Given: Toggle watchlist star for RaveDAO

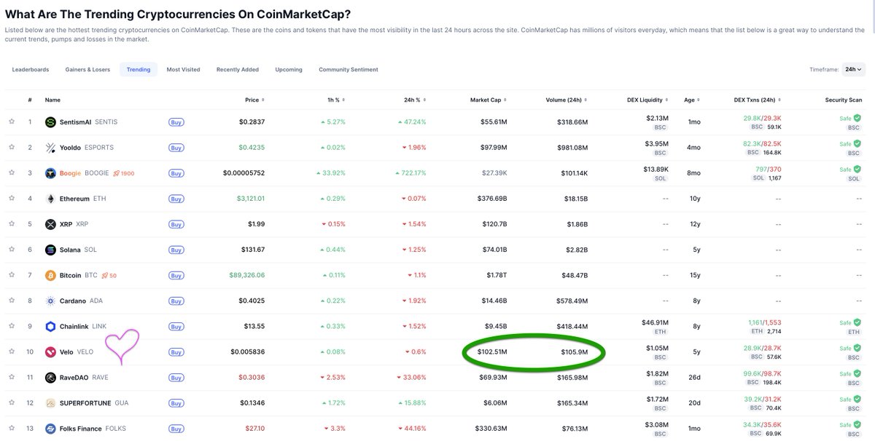Looking at the screenshot, I should point(12,377).
